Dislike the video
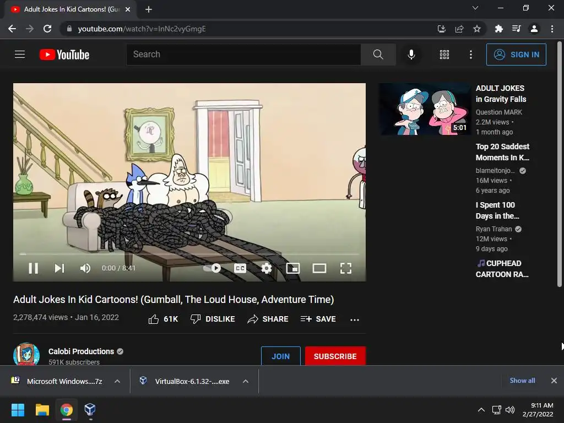This screenshot has width=564, height=423. pos(213,319)
